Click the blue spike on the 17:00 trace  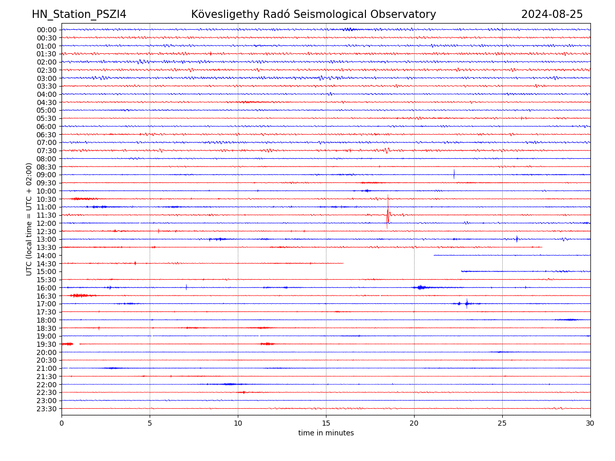466,303
